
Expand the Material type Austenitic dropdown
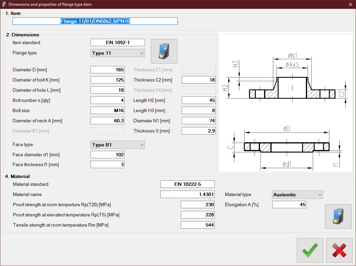297,195
